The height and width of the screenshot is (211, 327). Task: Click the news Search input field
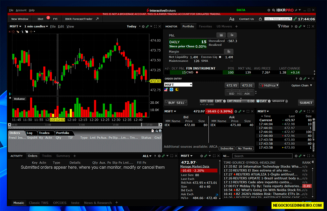[262, 156]
